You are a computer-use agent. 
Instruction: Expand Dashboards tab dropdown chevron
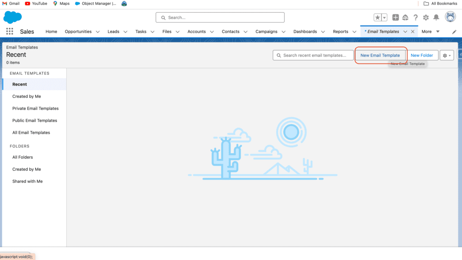pos(323,32)
